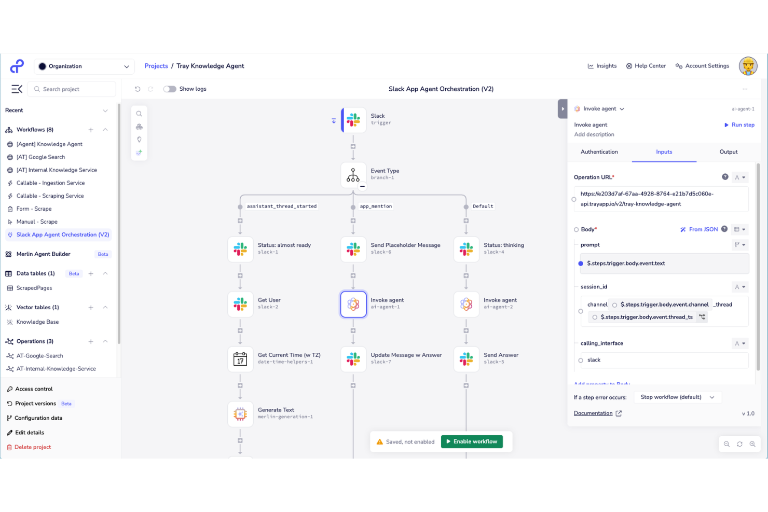Click the zoom in magnifier icon

coord(752,444)
